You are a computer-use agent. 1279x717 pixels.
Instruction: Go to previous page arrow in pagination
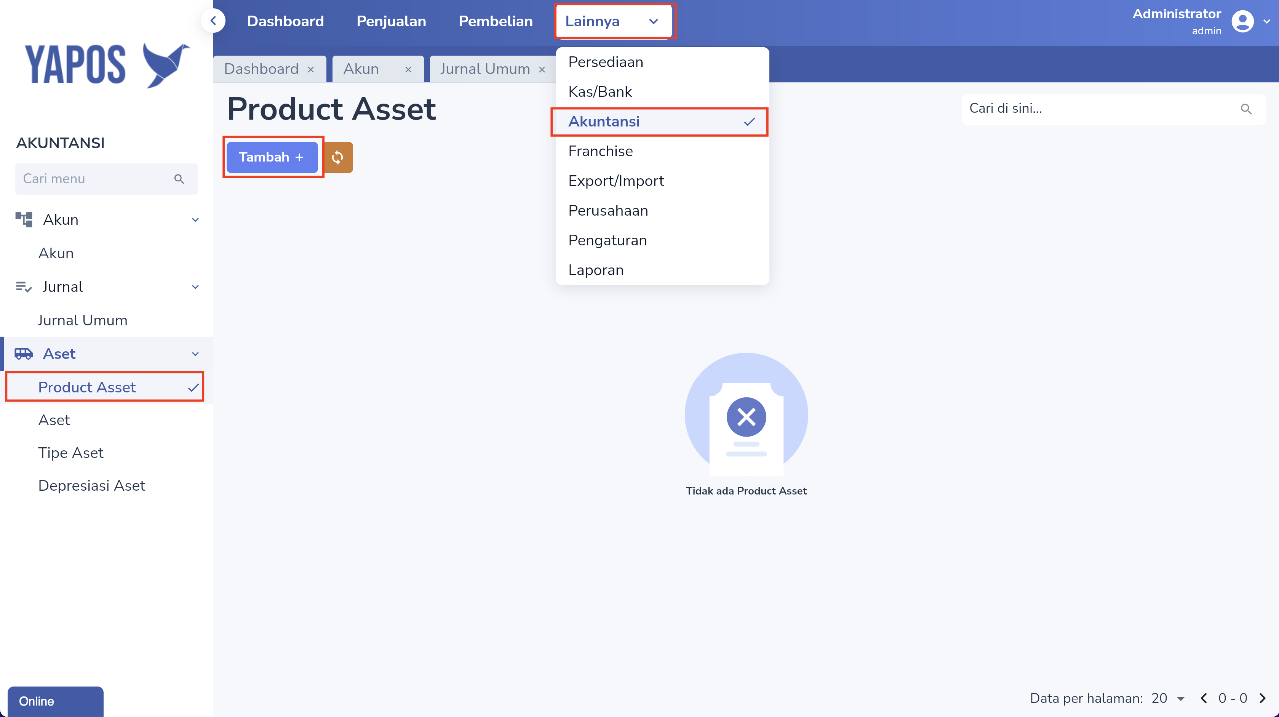point(1204,698)
